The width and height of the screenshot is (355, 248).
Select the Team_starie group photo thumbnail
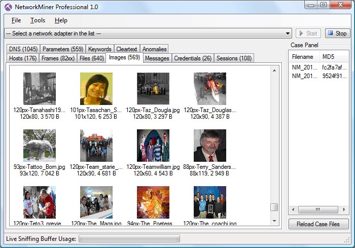click(96, 146)
